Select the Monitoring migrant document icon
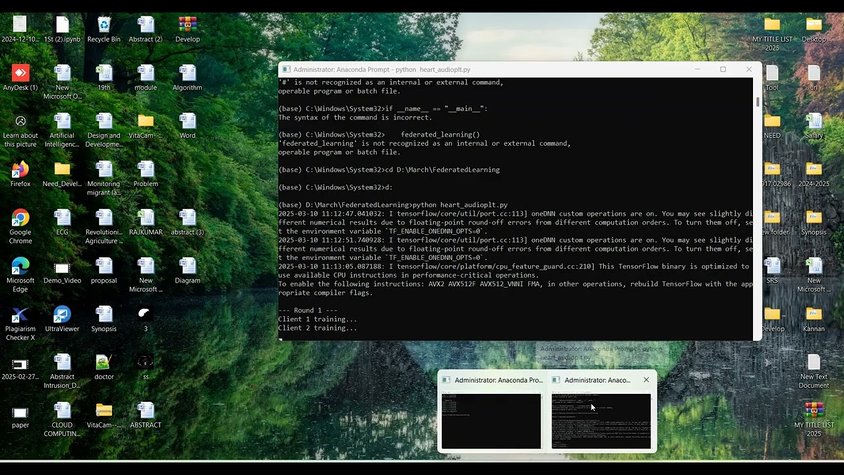Screen dimensions: 844x475 coord(104,179)
